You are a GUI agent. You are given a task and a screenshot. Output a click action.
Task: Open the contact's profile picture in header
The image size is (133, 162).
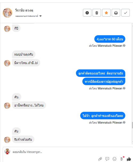point(7,13)
